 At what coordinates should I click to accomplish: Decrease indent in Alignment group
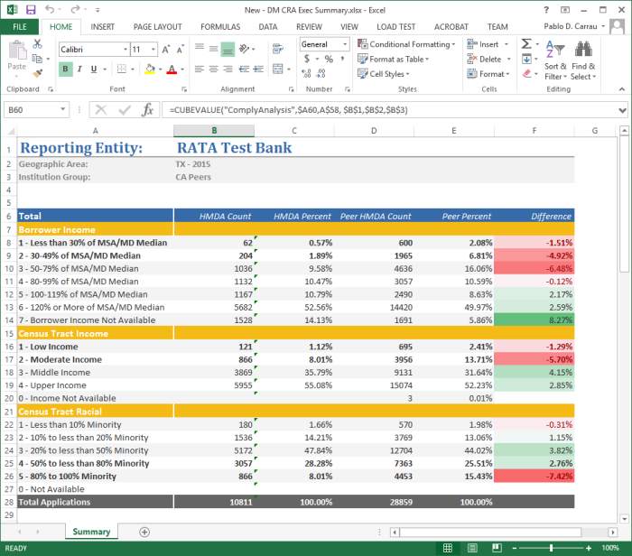(244, 69)
